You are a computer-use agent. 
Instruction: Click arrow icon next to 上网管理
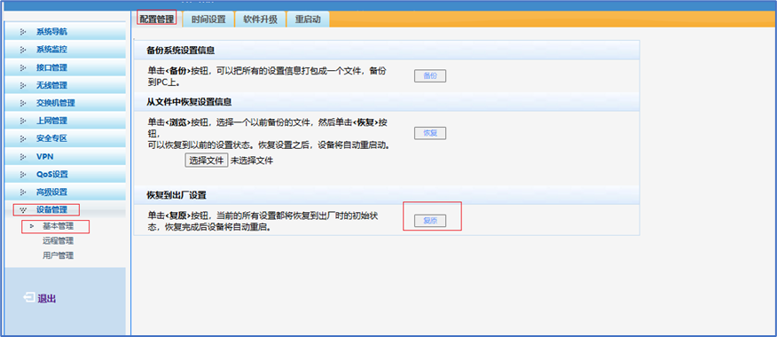pyautogui.click(x=23, y=121)
